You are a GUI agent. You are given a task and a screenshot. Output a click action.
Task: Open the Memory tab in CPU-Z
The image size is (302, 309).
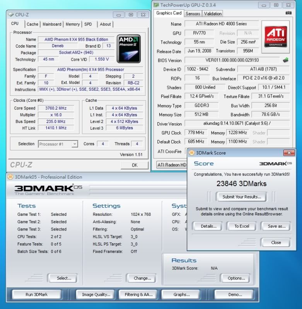(72, 24)
